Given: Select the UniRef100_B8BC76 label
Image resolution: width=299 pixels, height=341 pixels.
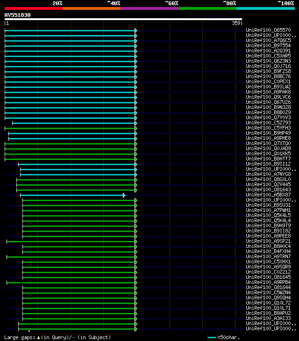Looking at the screenshot, I should coord(268,76).
